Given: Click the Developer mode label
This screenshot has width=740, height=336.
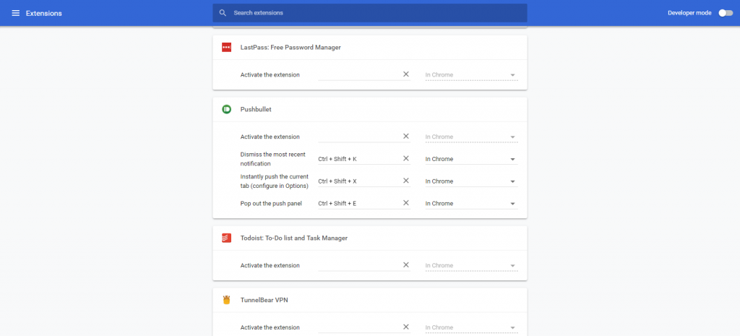Looking at the screenshot, I should (x=689, y=13).
